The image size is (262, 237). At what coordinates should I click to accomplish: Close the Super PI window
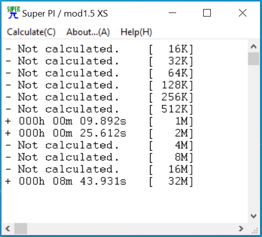242,13
